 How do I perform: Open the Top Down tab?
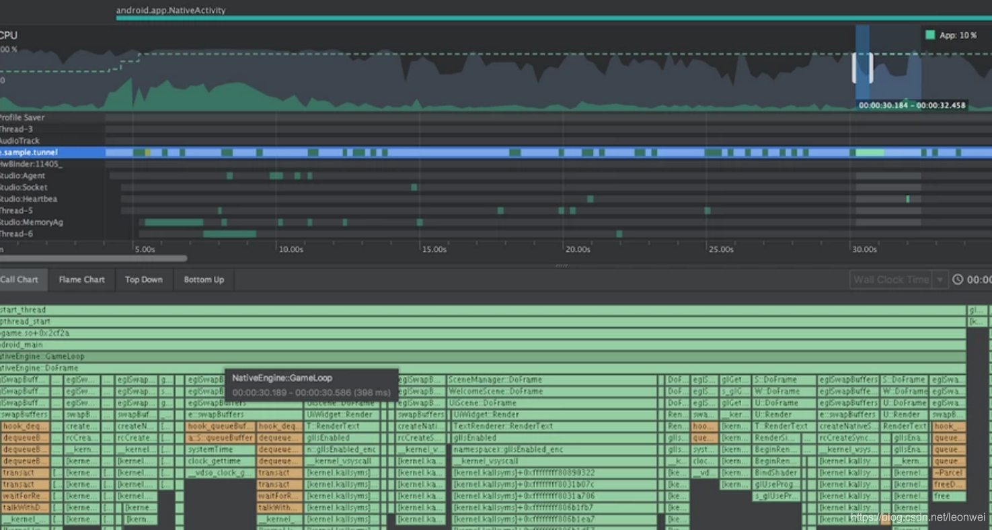[x=143, y=279]
